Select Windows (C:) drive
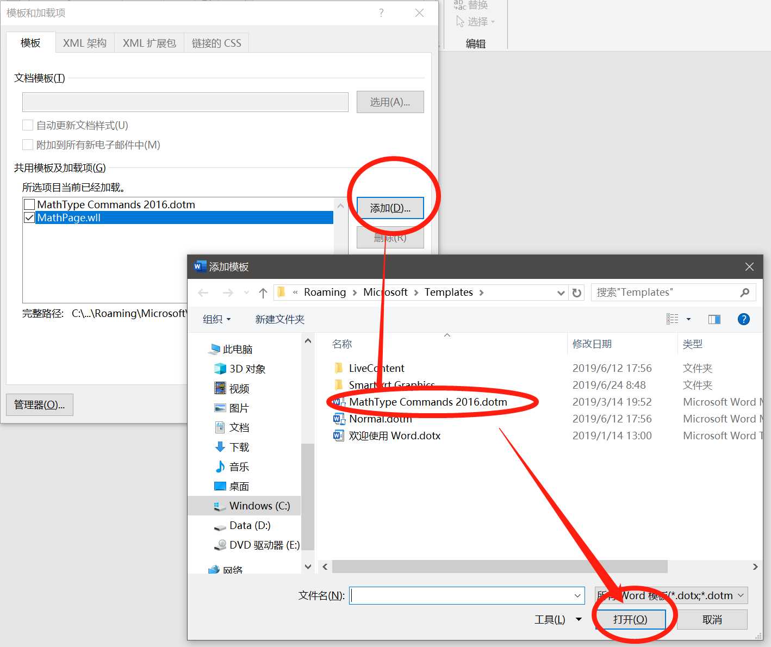Viewport: 771px width, 647px height. click(x=244, y=506)
